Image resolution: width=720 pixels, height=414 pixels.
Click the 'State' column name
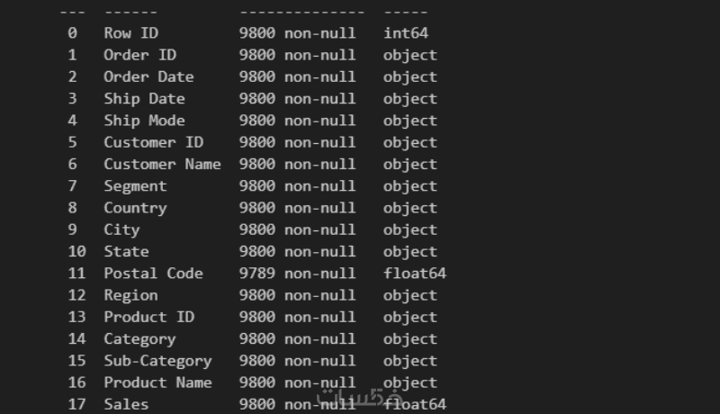[126, 251]
